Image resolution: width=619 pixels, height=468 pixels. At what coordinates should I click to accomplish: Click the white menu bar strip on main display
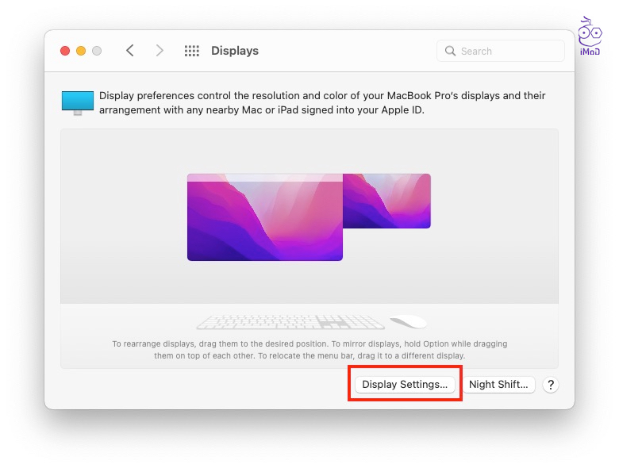(x=264, y=177)
